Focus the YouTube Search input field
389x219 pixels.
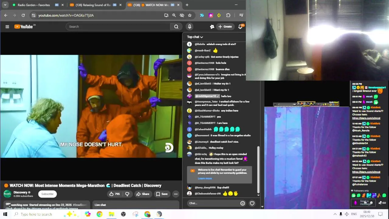(x=118, y=26)
